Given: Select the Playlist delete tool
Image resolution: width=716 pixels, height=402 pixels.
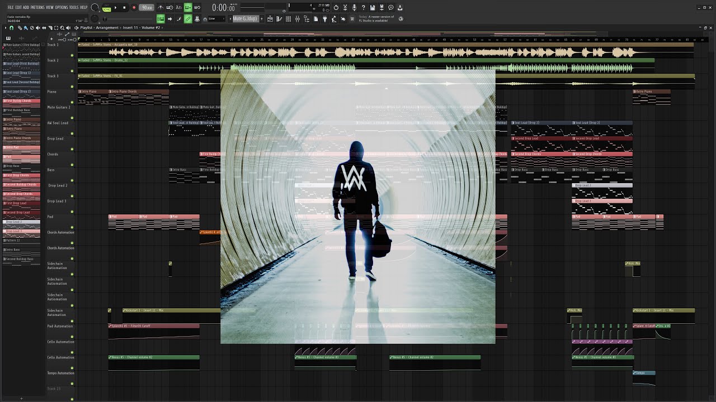Looking at the screenshot, I should pyautogui.click(x=31, y=27).
